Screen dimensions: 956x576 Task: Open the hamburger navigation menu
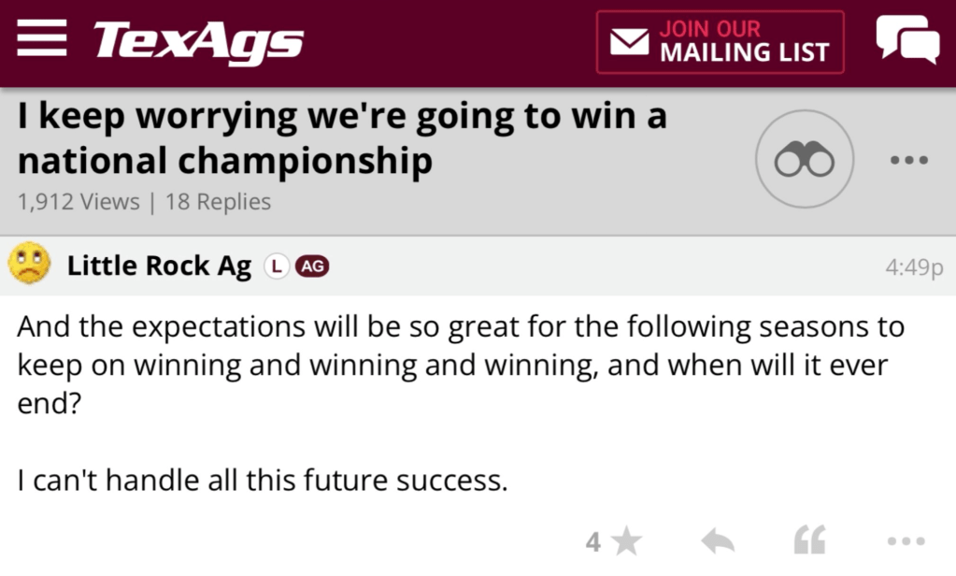tap(41, 41)
